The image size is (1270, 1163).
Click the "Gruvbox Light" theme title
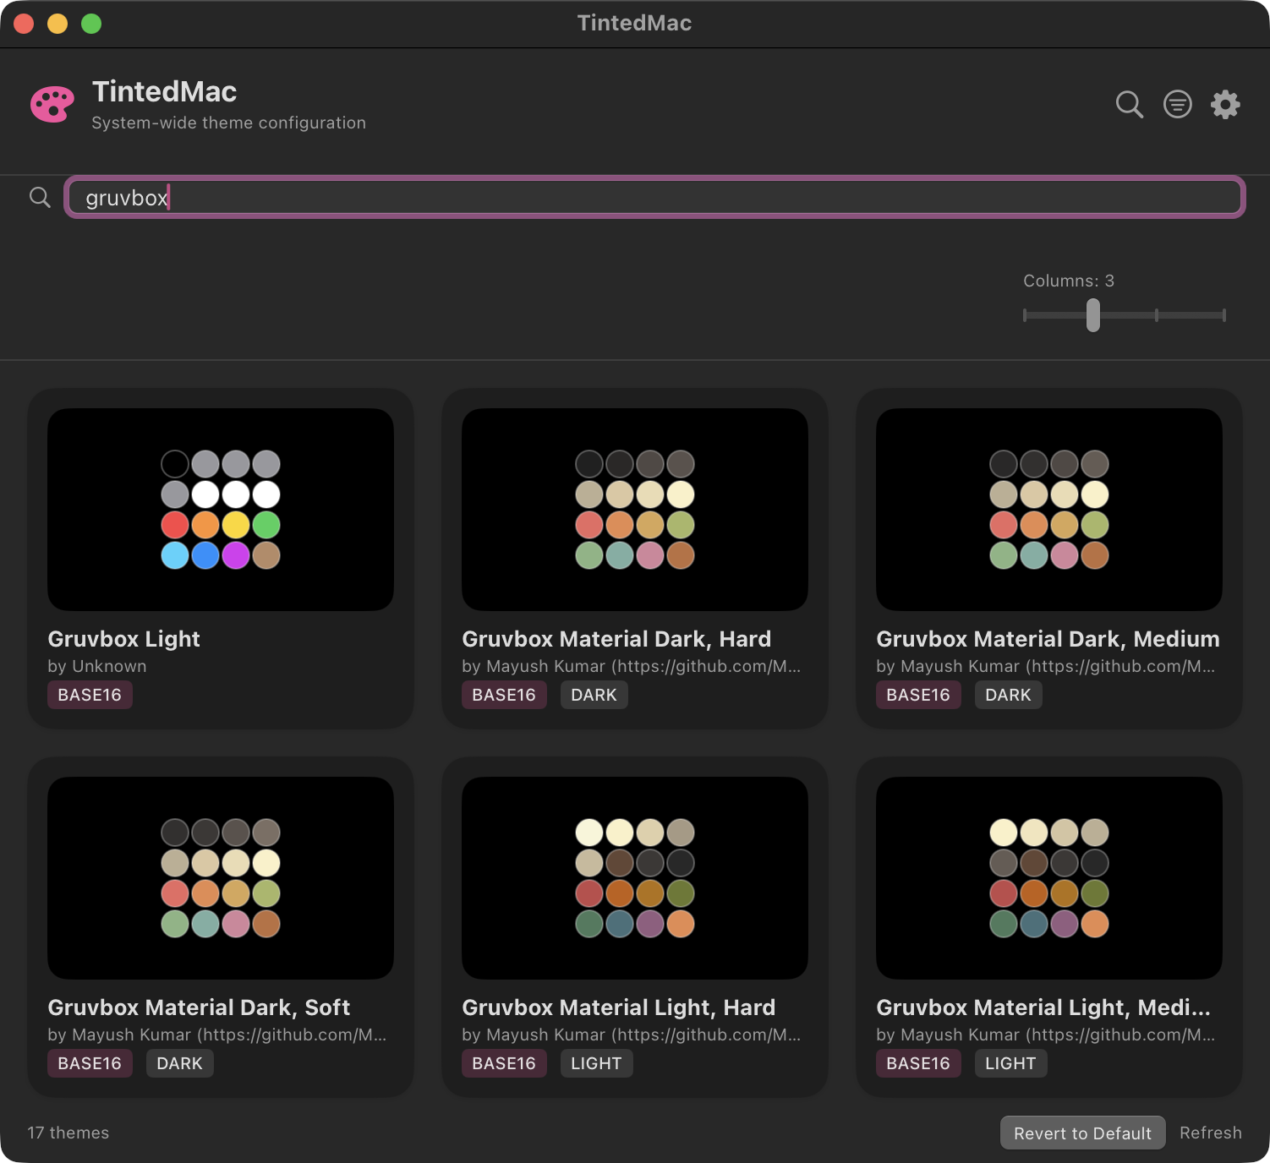tap(124, 639)
